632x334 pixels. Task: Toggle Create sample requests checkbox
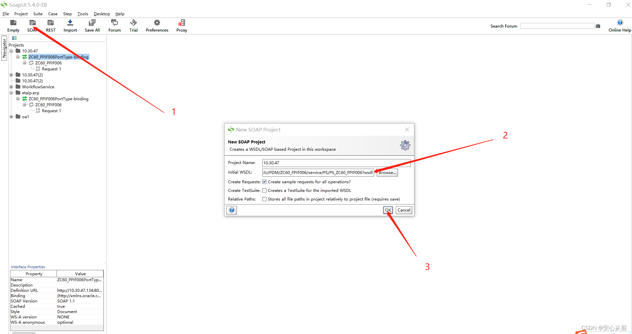pos(265,182)
